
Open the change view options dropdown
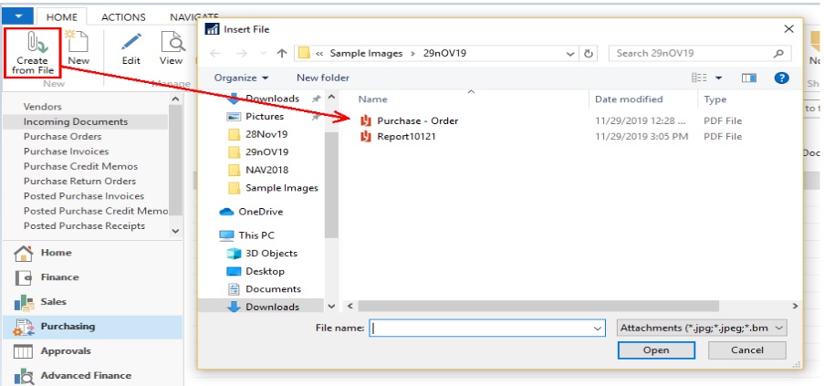pyautogui.click(x=718, y=78)
